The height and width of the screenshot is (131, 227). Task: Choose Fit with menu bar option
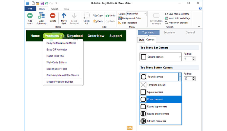point(161,121)
